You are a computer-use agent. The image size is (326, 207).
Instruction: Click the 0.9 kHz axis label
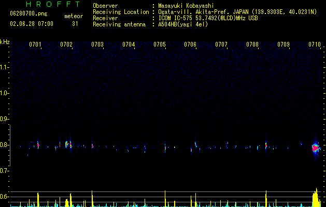click(x=4, y=119)
